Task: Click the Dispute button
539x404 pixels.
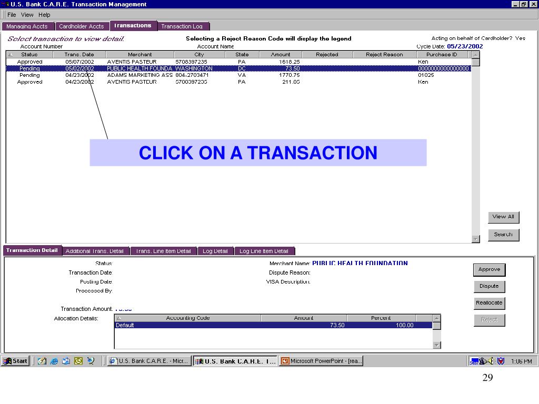Action: point(489,286)
